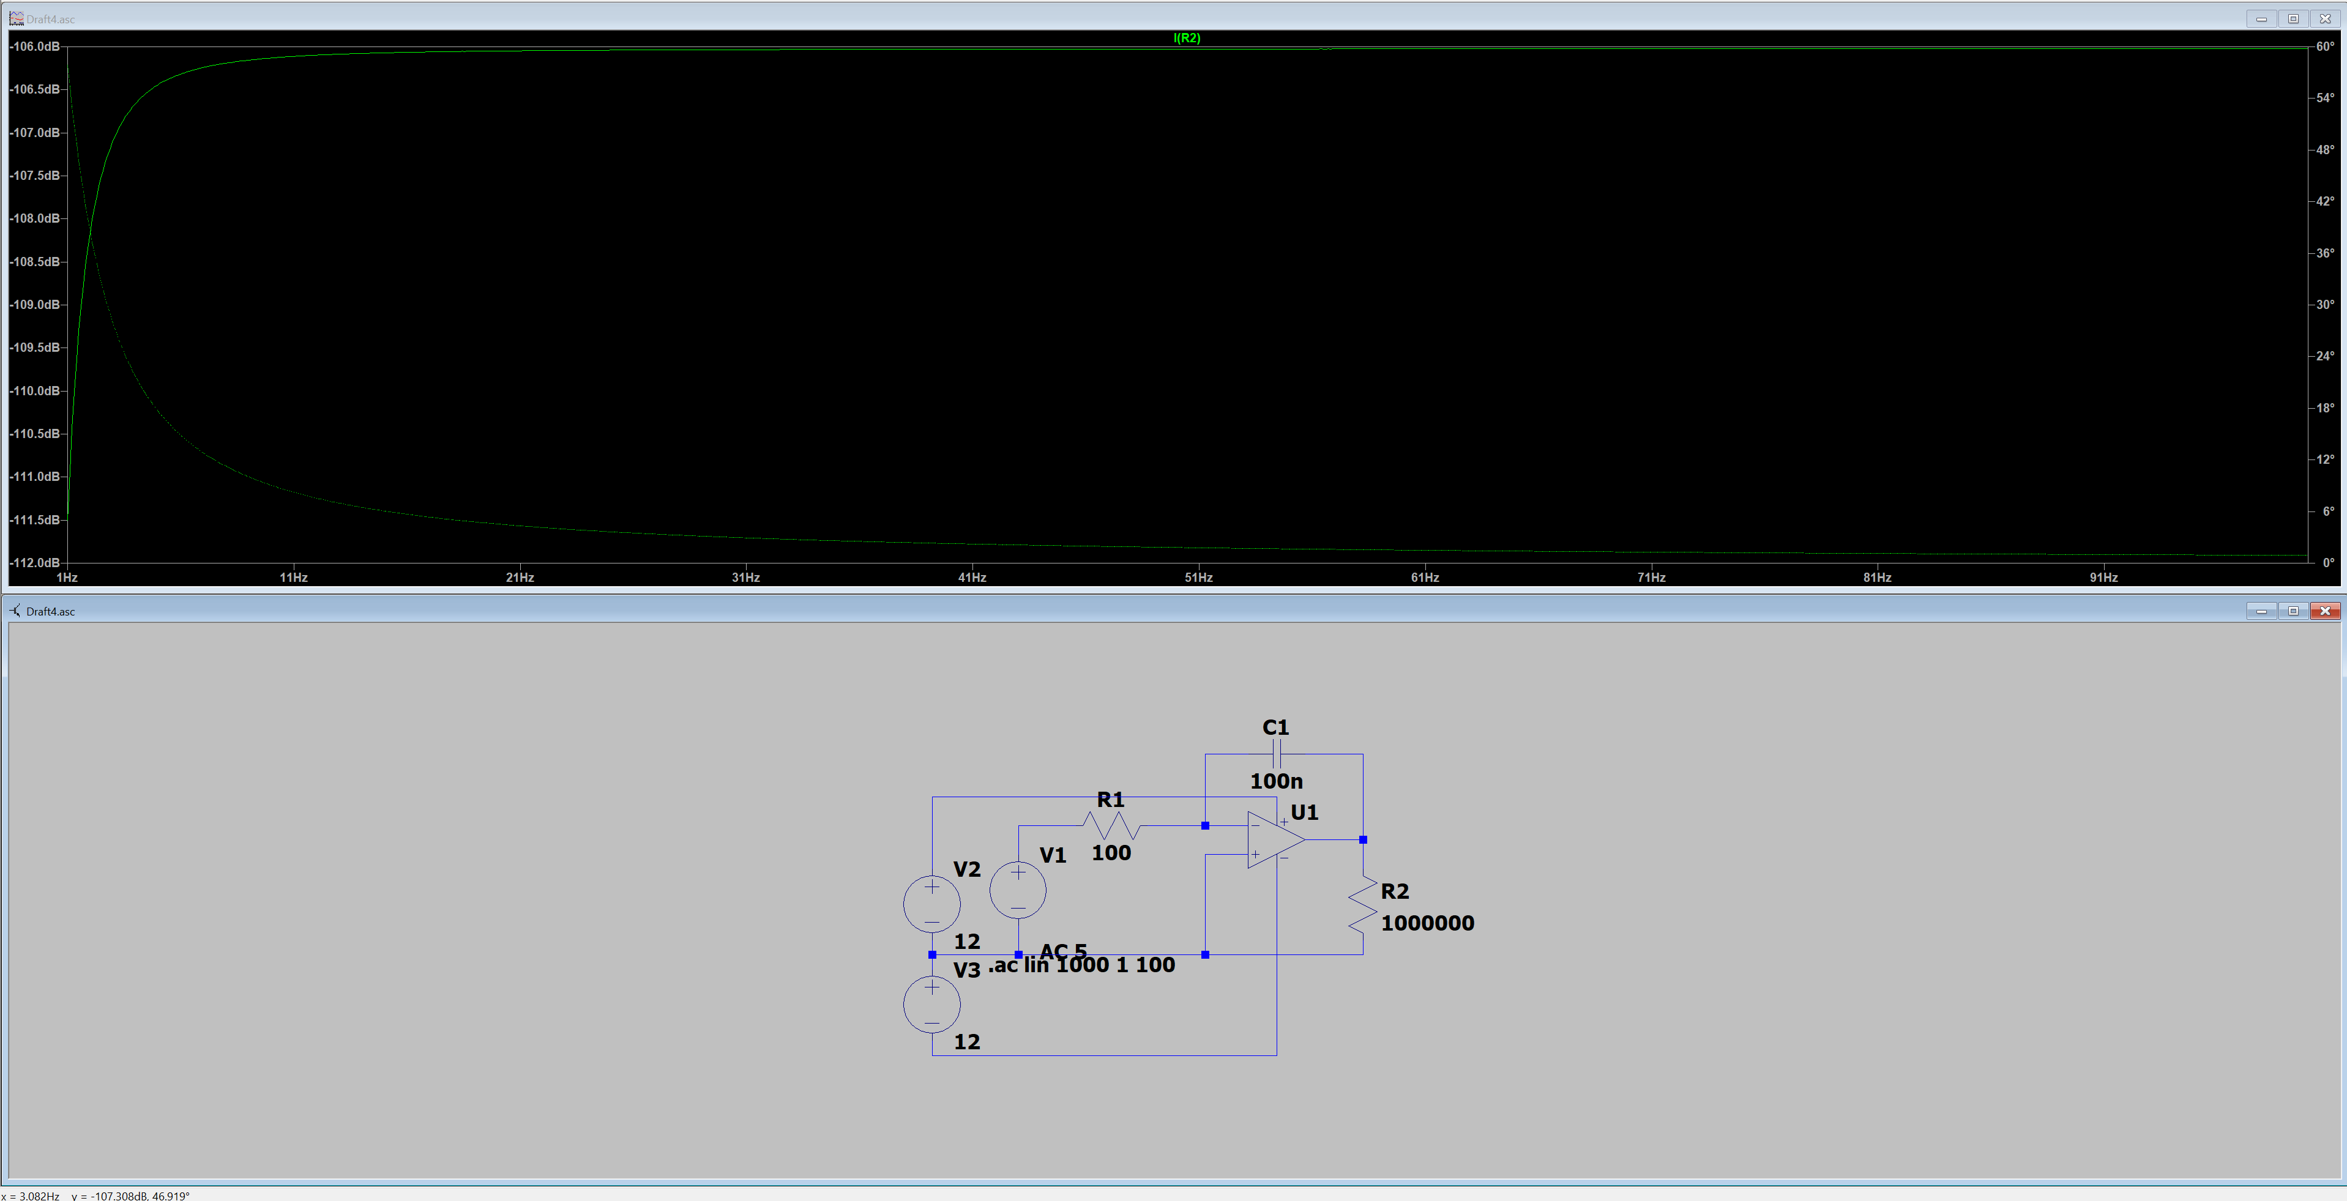Click the status bar y = -107.308dB readout

pos(130,1195)
